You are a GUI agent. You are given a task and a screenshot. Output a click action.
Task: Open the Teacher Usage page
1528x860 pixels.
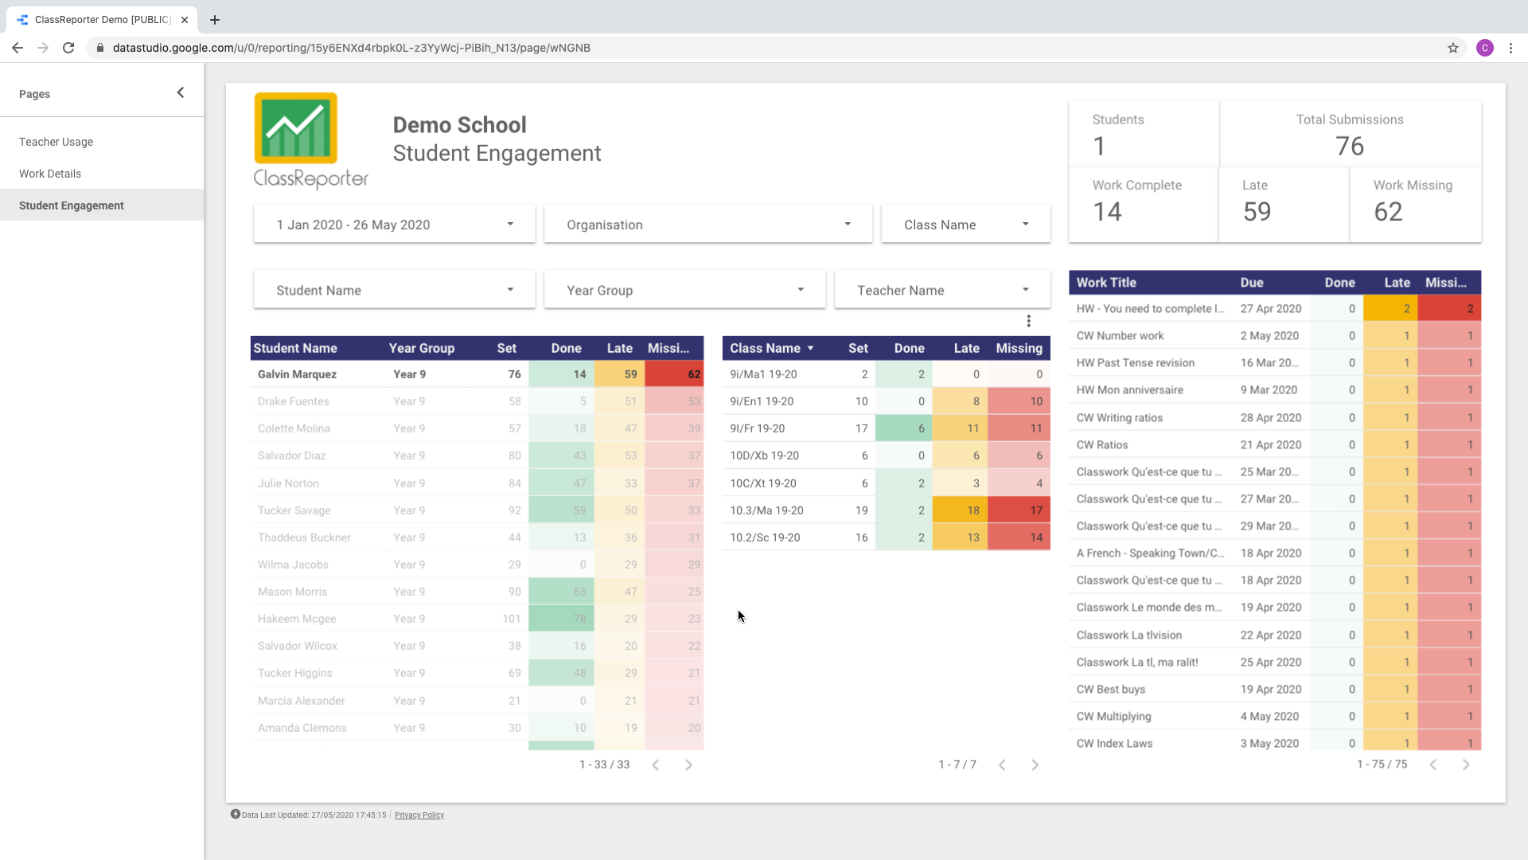pos(56,142)
